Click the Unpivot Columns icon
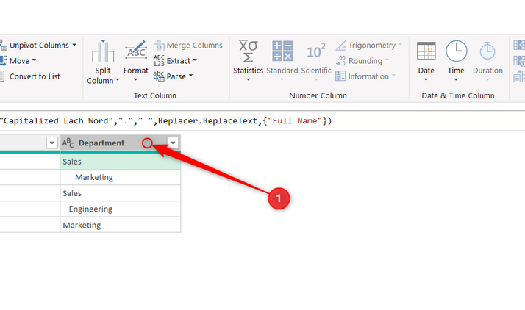Screen dimensions: 525x310 [x=3, y=45]
